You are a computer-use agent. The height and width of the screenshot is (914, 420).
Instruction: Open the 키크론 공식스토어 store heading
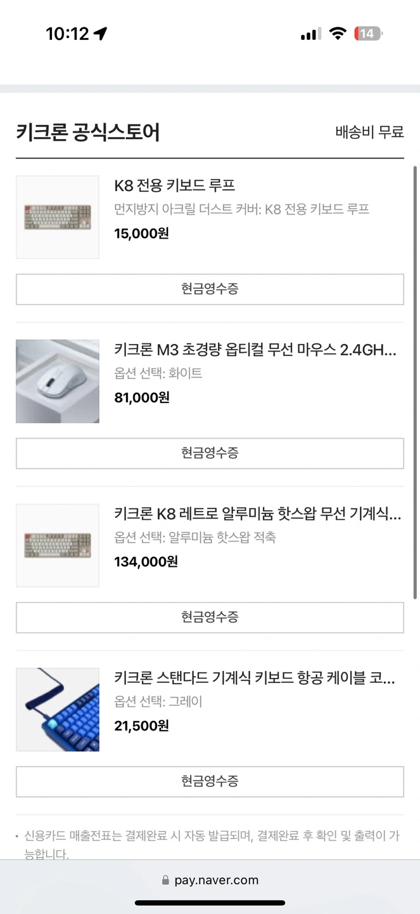(87, 132)
